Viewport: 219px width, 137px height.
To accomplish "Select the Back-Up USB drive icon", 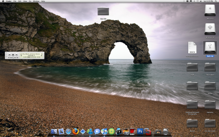I will [x=210, y=48].
